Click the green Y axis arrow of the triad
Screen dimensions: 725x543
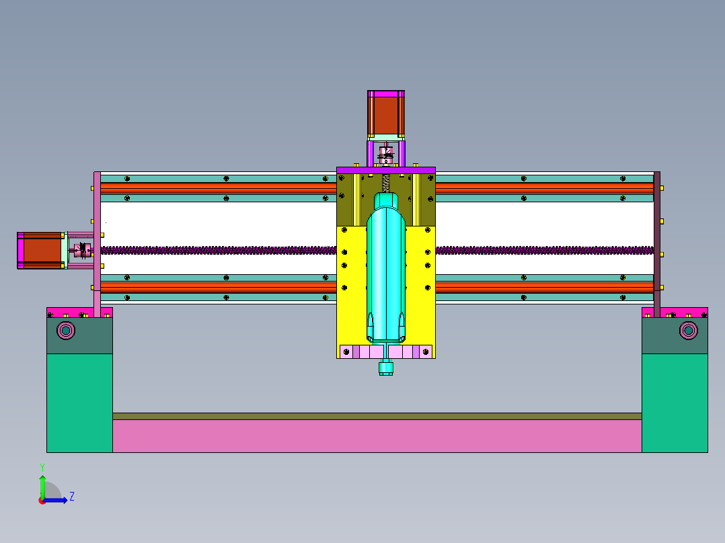tap(42, 486)
